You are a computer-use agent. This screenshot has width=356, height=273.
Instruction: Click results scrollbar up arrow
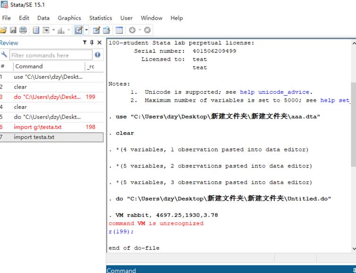pyautogui.click(x=354, y=43)
